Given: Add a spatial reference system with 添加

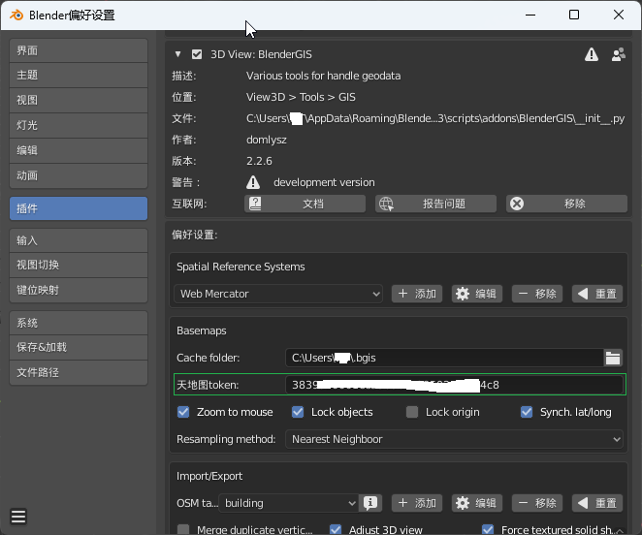Looking at the screenshot, I should [417, 294].
